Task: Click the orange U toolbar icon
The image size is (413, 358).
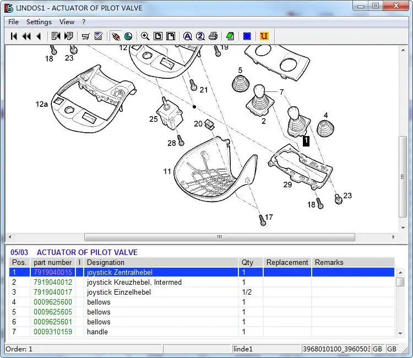Action: (x=264, y=36)
